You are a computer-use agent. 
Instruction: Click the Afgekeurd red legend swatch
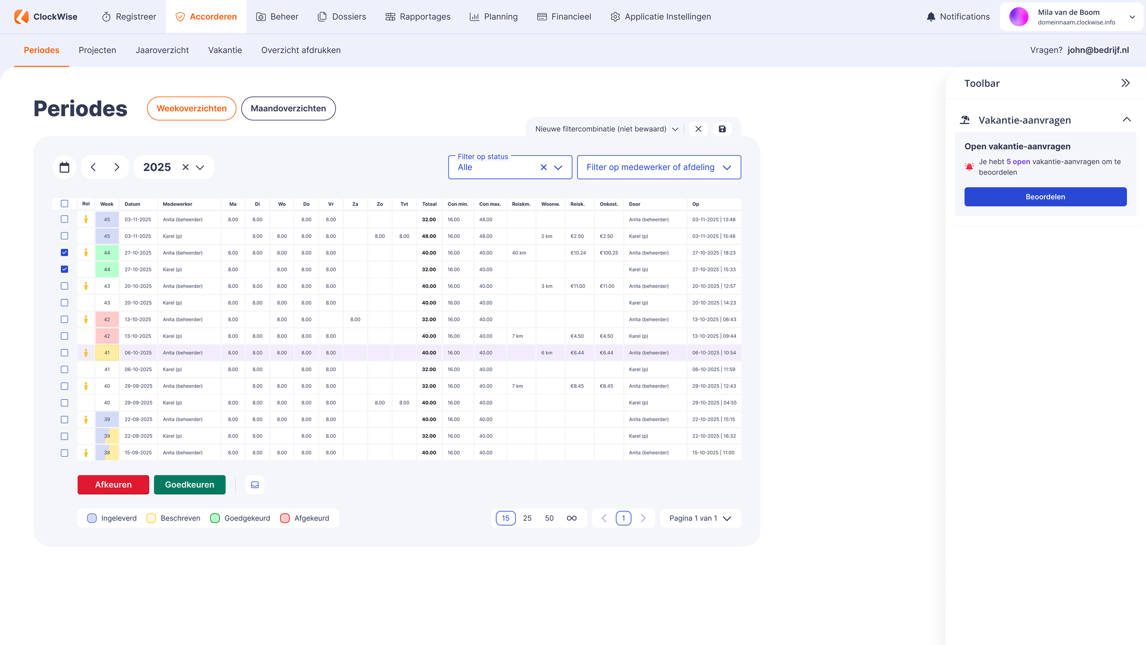point(285,518)
